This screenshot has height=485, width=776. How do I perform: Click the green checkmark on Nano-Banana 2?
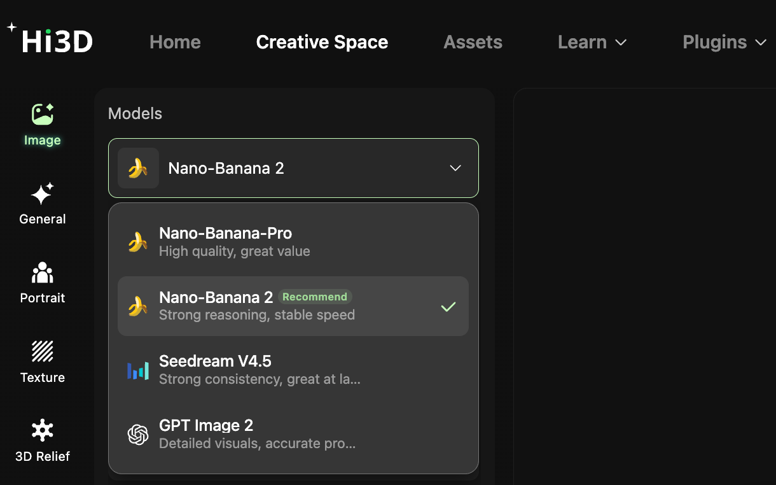pyautogui.click(x=448, y=307)
